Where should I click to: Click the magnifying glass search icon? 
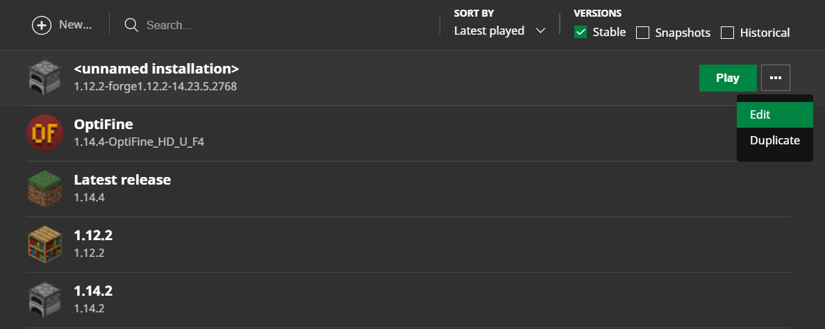[131, 25]
